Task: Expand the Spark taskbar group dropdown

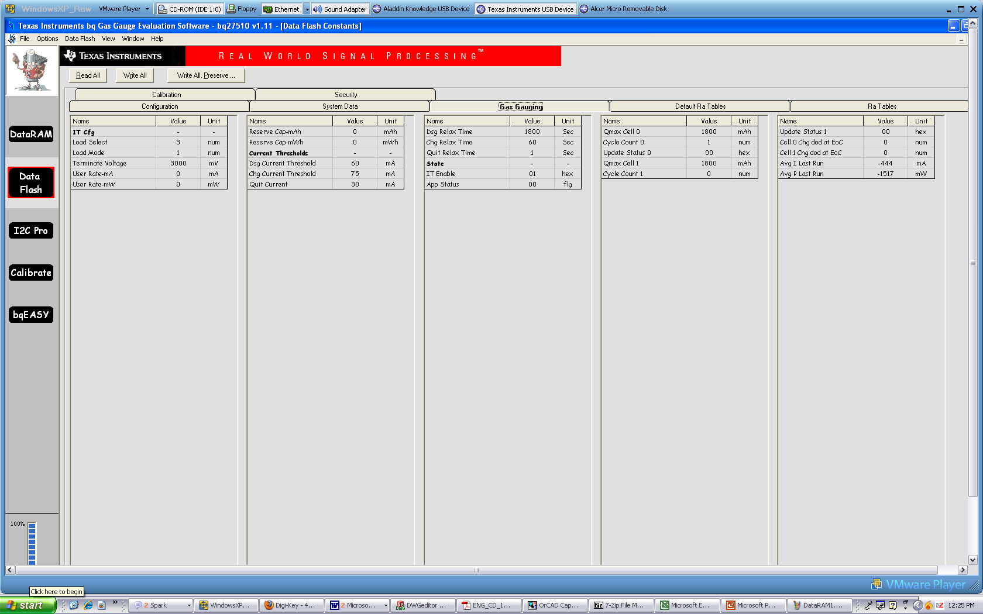Action: (189, 605)
